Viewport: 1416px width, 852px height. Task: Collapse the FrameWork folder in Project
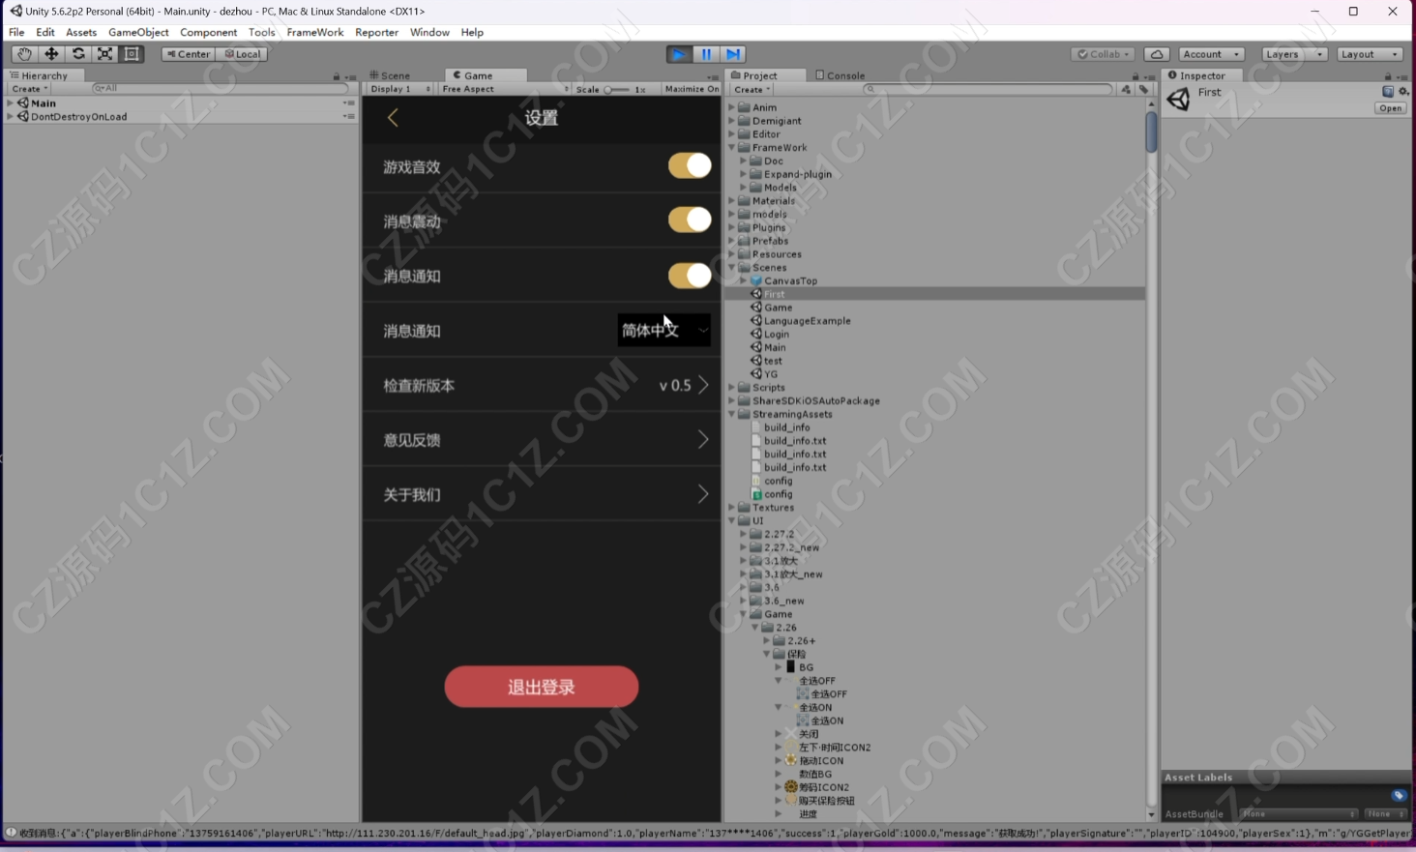pos(732,148)
